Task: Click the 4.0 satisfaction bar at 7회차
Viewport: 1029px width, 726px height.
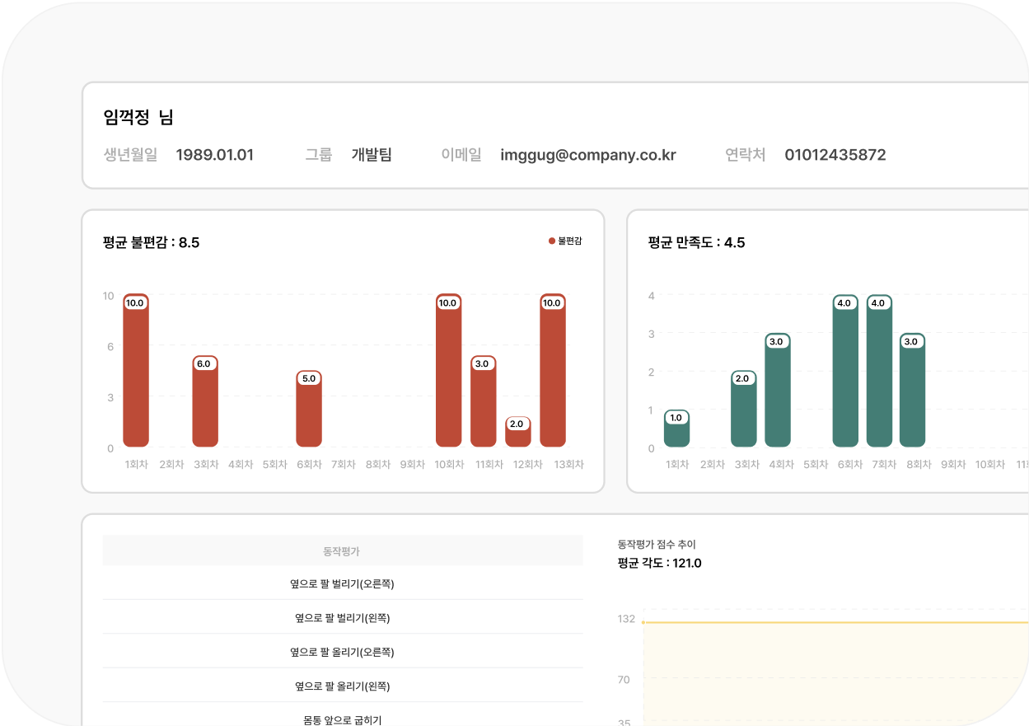Action: [877, 371]
